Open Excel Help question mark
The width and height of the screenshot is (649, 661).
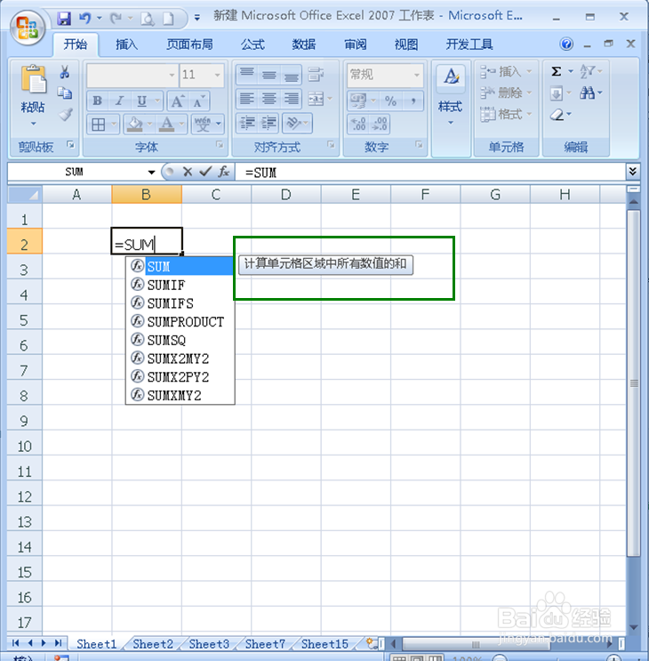566,44
